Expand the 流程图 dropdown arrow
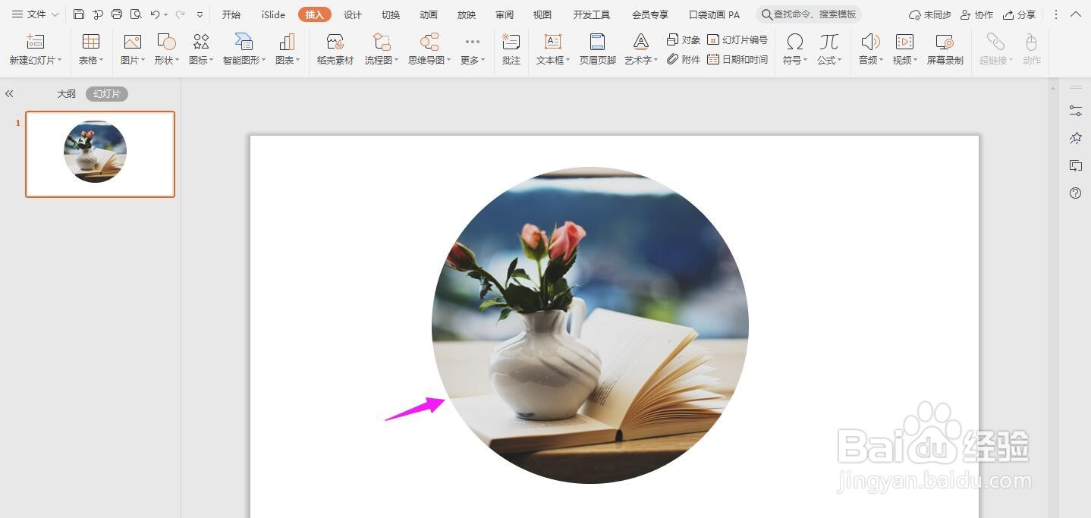Image resolution: width=1091 pixels, height=518 pixels. 396,61
